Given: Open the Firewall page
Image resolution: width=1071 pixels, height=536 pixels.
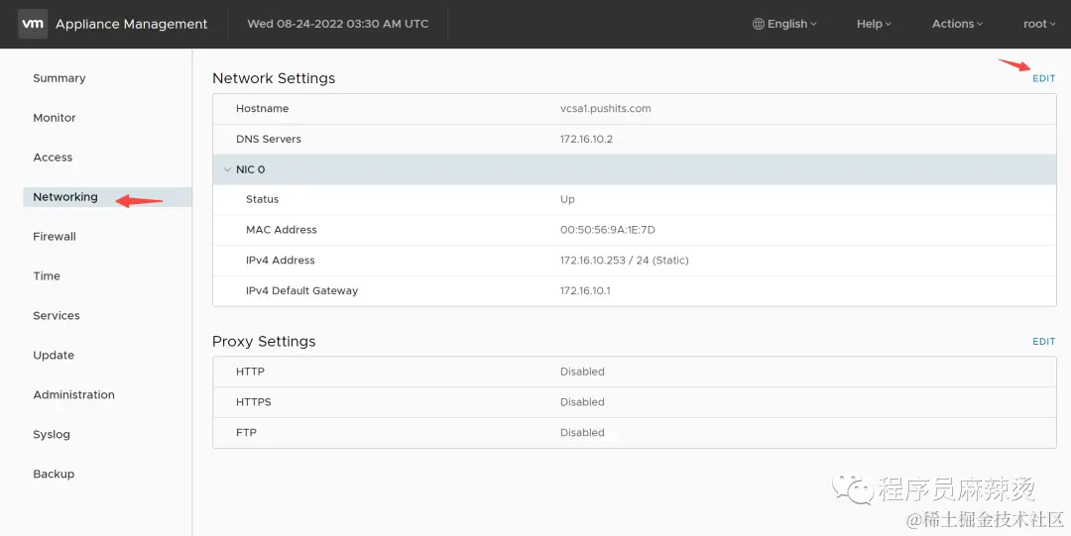Looking at the screenshot, I should (x=55, y=237).
